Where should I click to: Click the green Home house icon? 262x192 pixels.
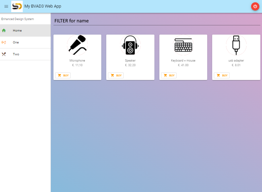pyautogui.click(x=4, y=31)
